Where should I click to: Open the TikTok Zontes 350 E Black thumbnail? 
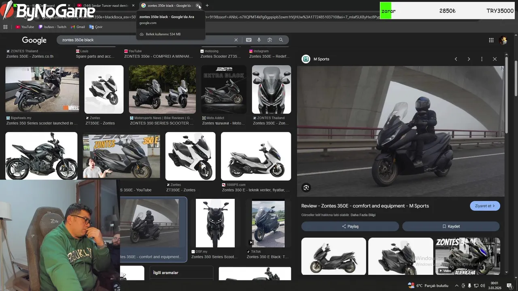click(268, 223)
